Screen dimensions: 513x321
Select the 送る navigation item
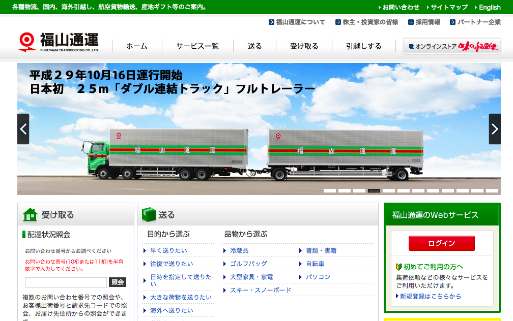point(254,46)
